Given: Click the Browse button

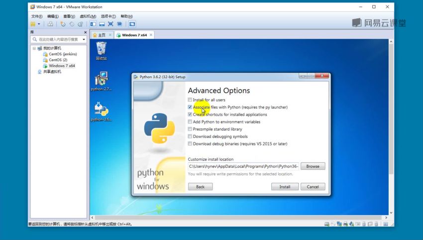Looking at the screenshot, I should tap(313, 166).
